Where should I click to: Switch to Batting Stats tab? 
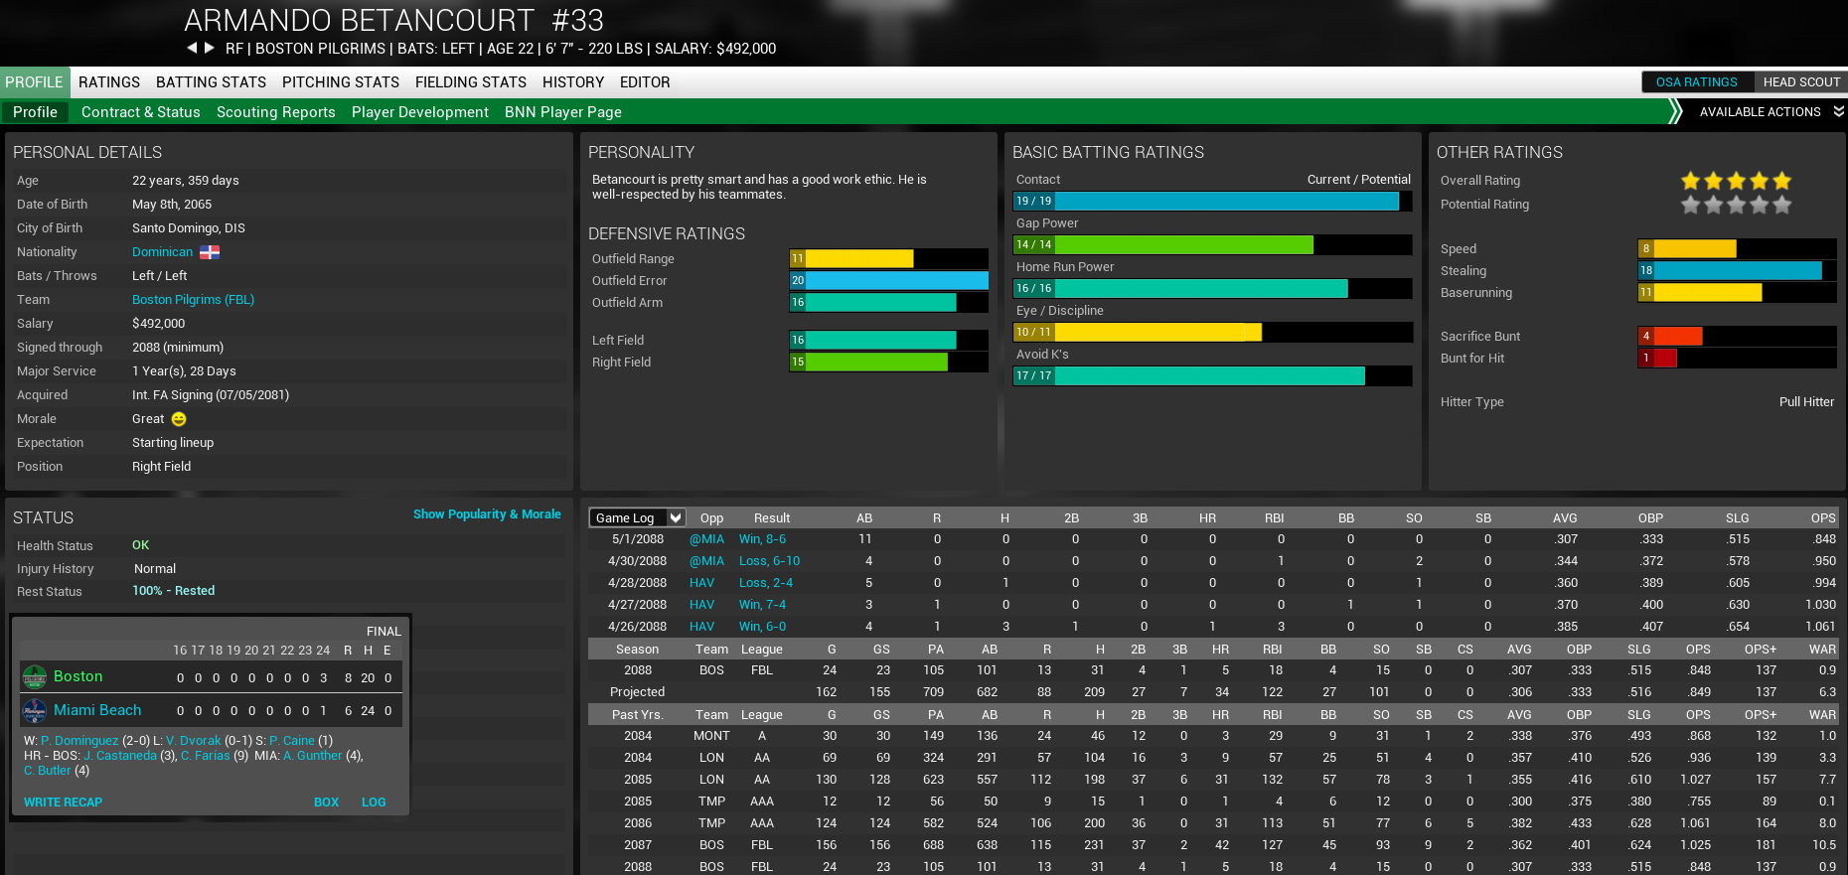coord(211,82)
